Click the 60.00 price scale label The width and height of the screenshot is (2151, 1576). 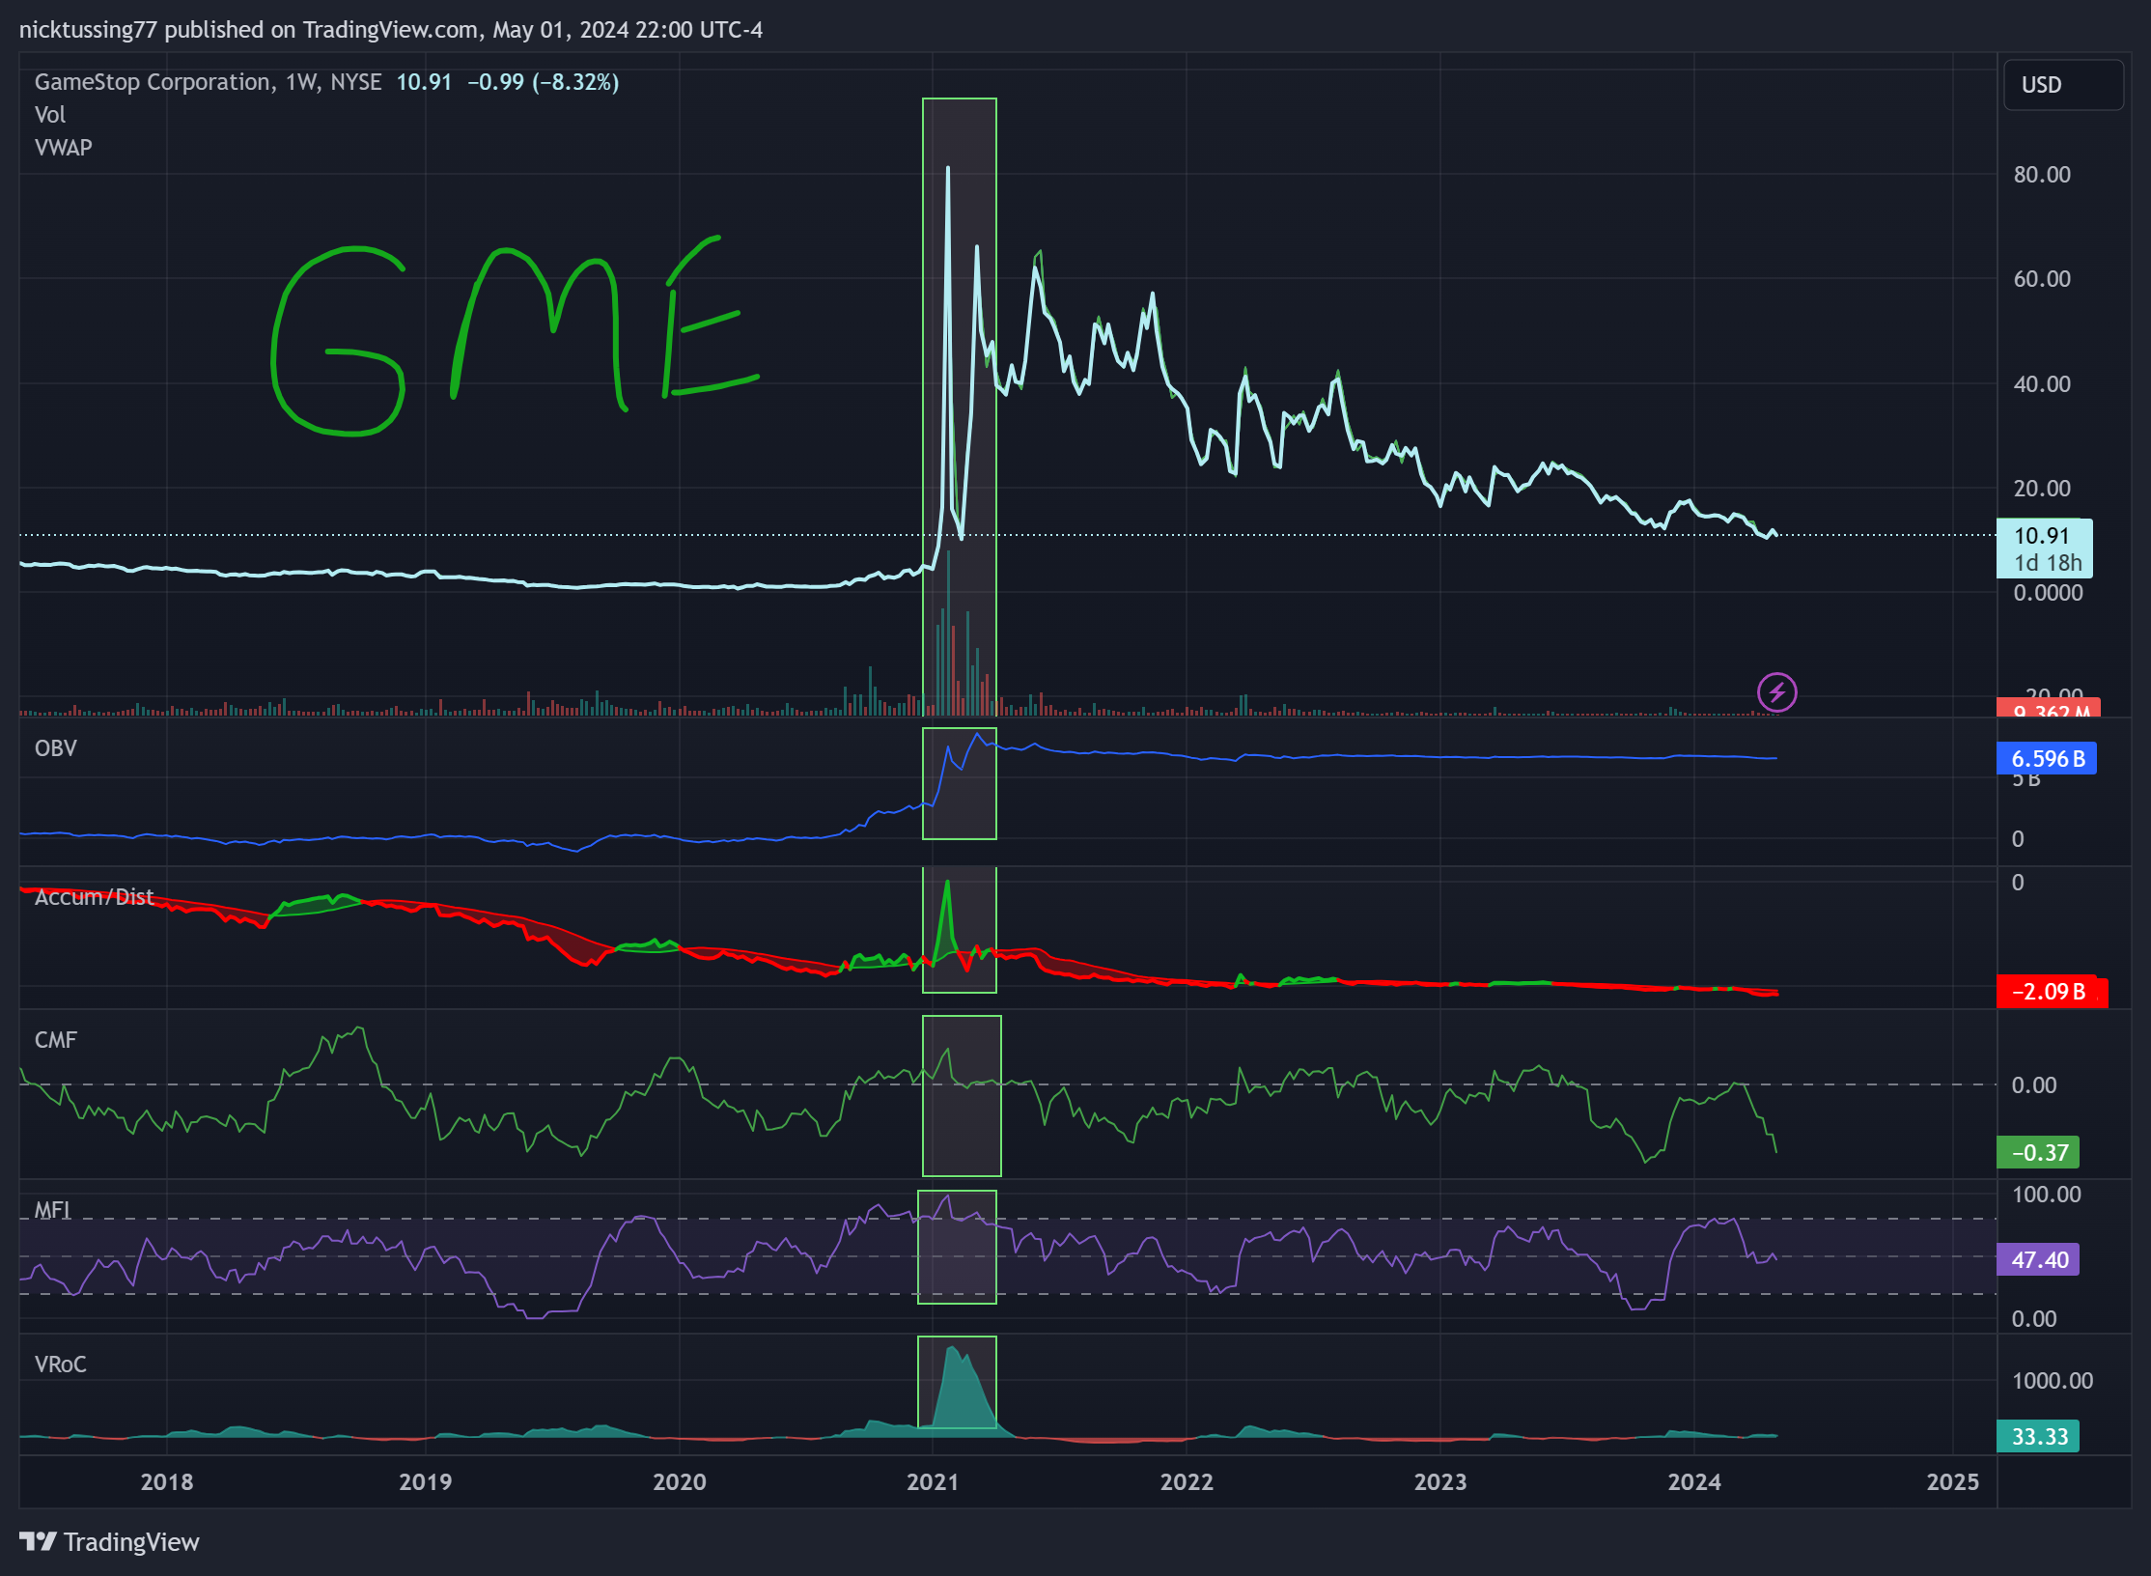coord(2042,279)
